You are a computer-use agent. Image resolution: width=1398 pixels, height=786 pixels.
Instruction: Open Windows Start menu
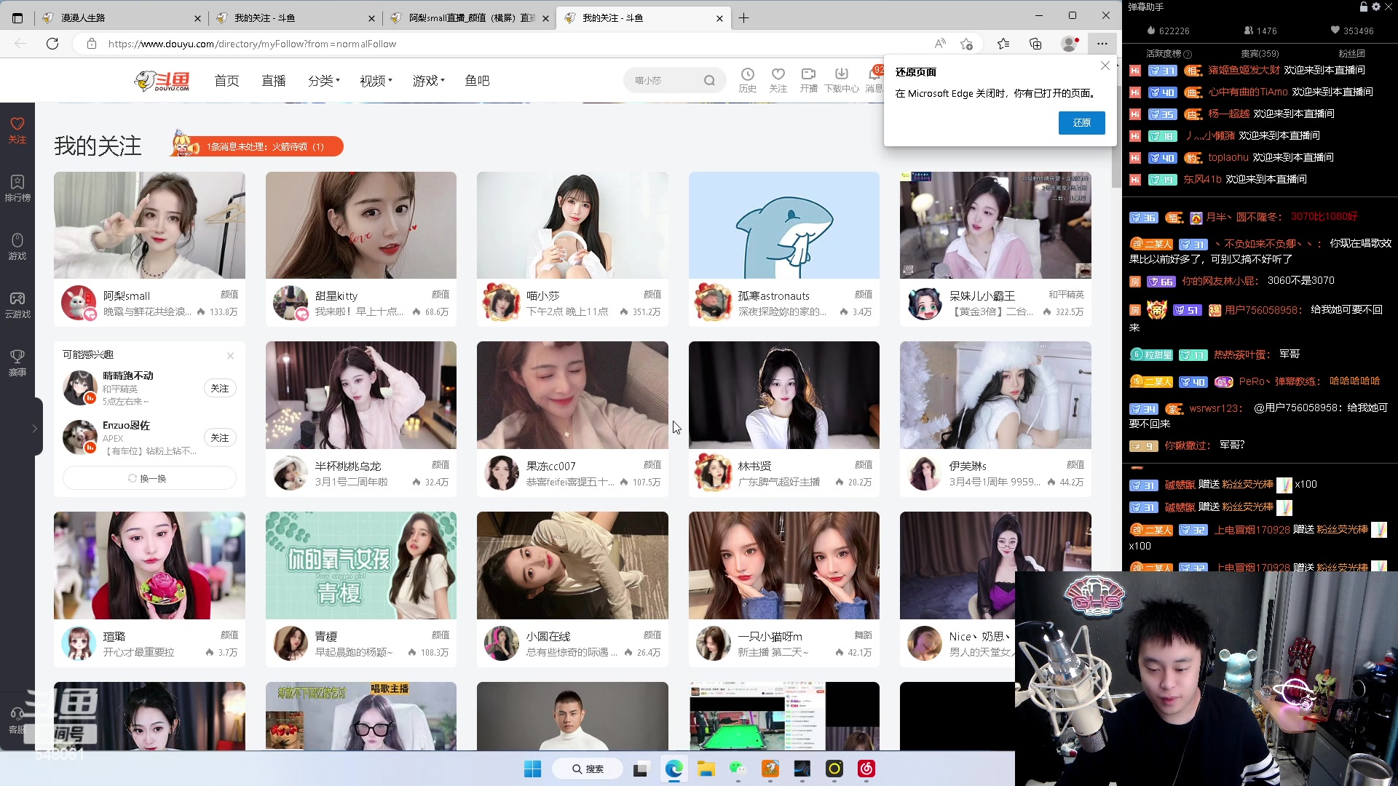pyautogui.click(x=533, y=769)
